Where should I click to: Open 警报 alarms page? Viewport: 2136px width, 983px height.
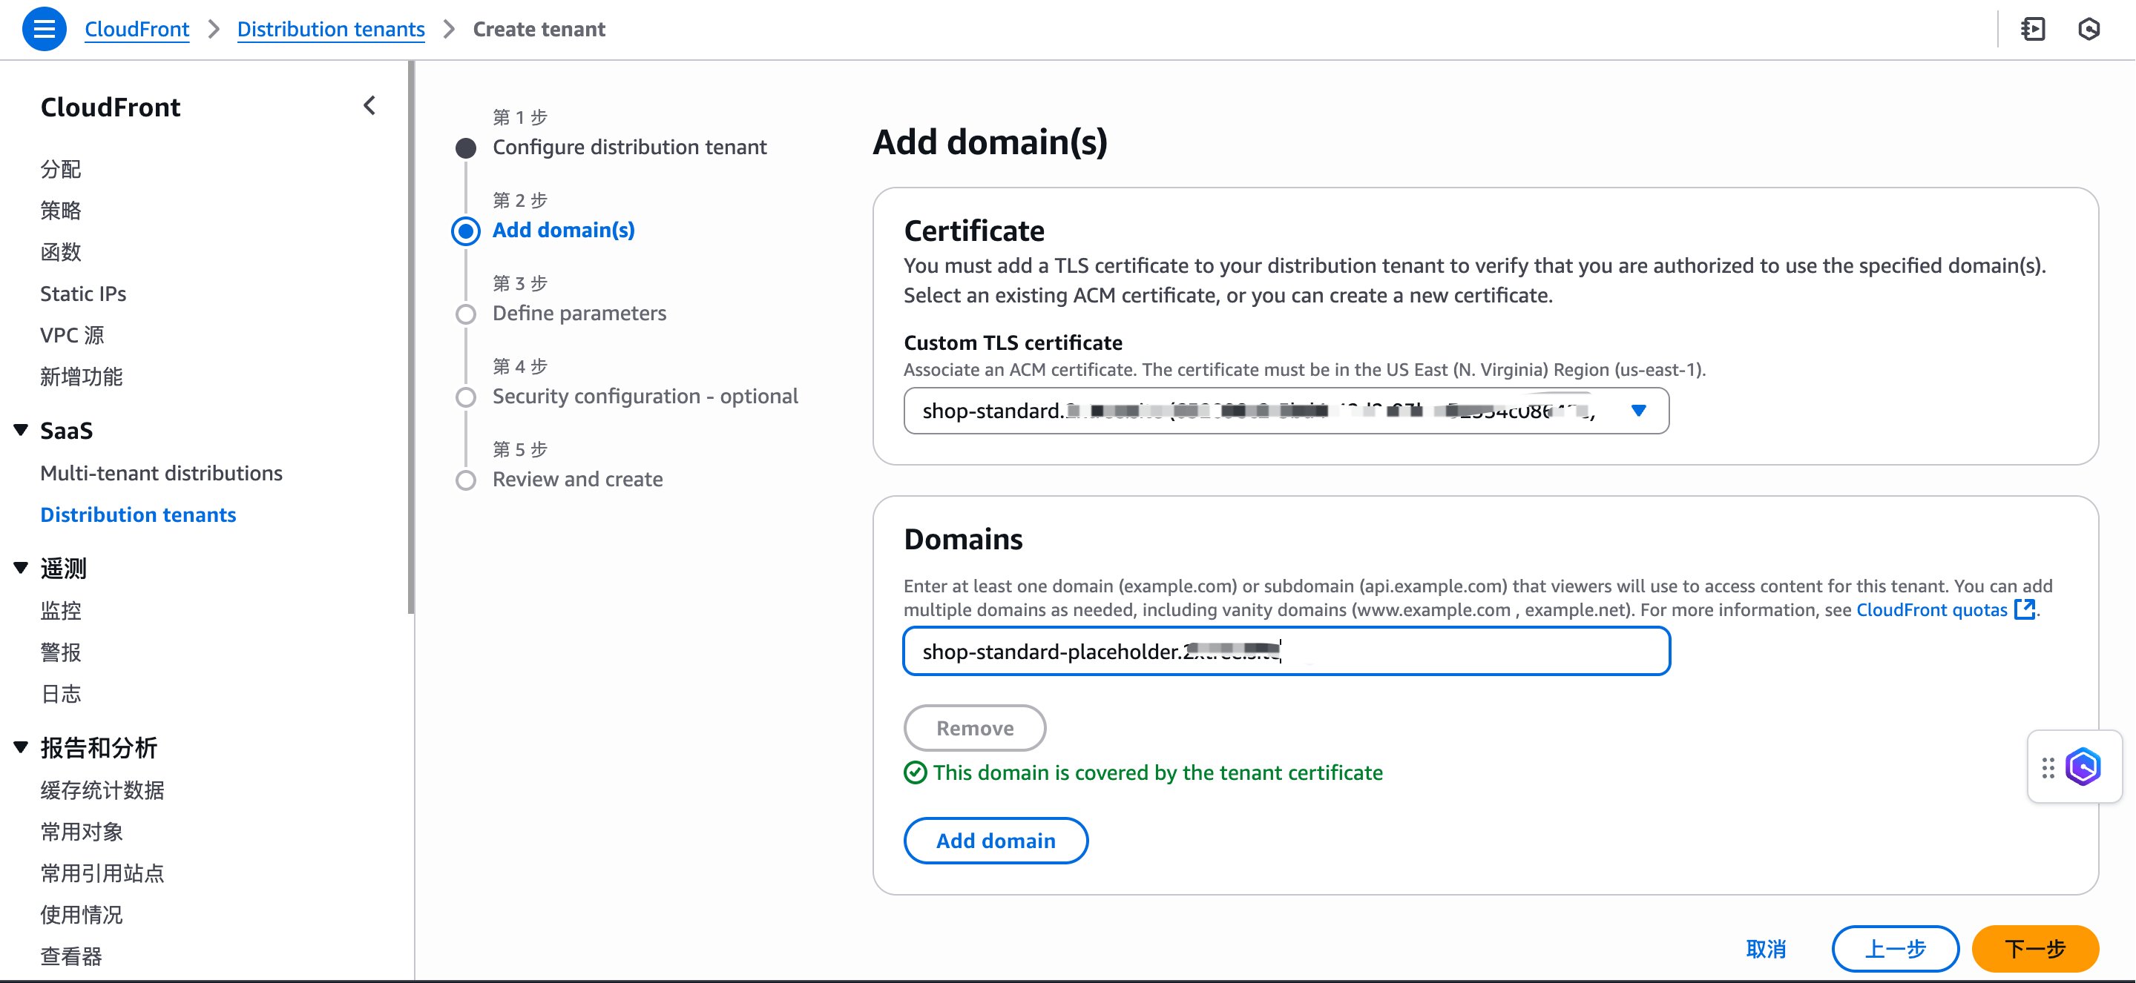pyautogui.click(x=61, y=652)
